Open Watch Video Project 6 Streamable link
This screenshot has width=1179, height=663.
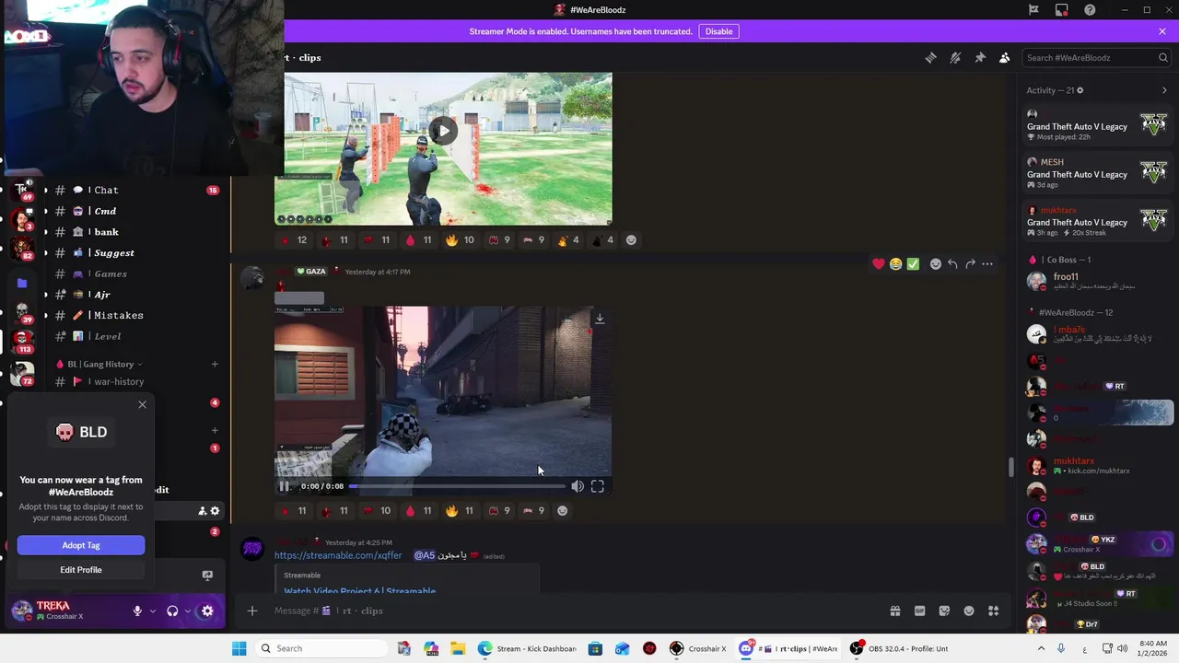point(360,591)
